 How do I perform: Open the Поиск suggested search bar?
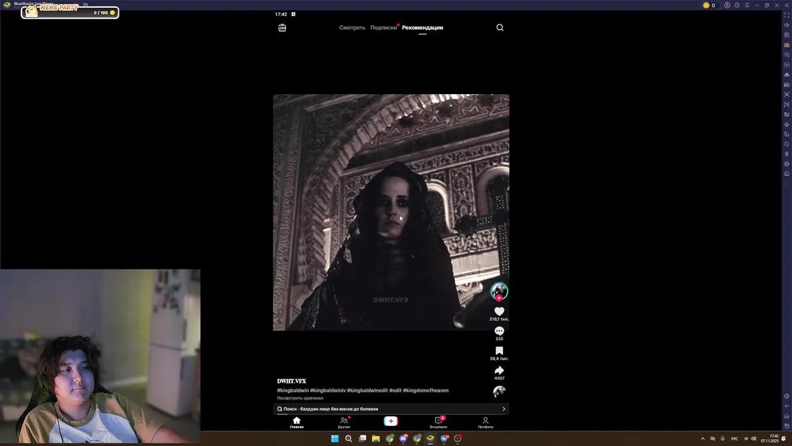[x=391, y=409]
